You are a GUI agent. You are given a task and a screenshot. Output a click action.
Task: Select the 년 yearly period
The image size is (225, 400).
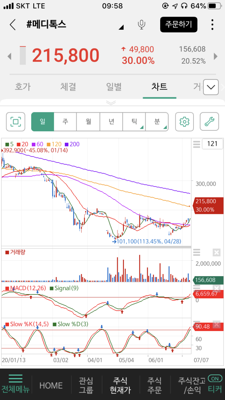[x=111, y=122]
